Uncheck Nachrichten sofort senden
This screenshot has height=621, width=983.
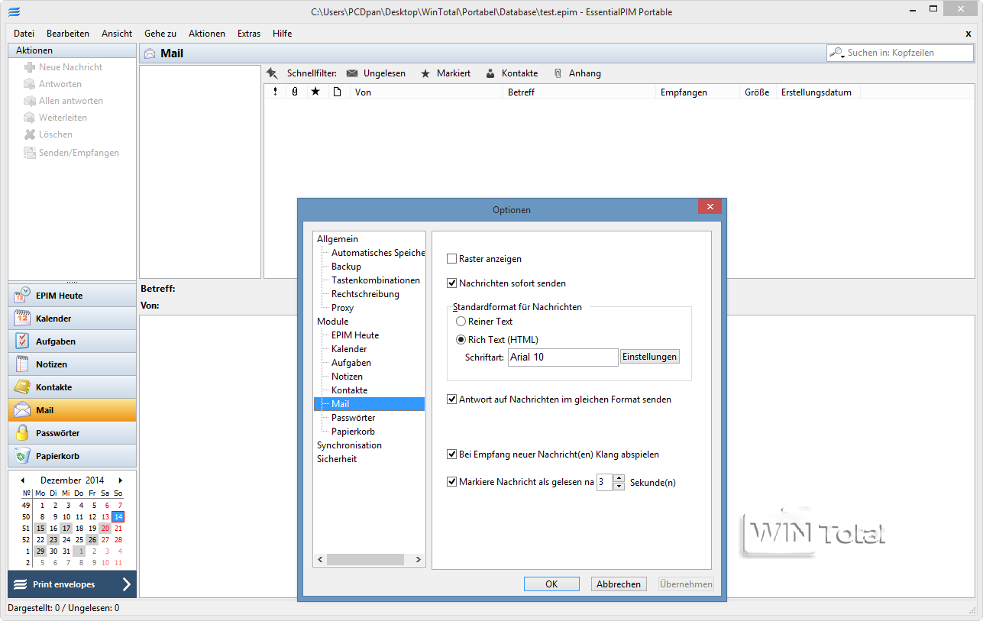452,283
